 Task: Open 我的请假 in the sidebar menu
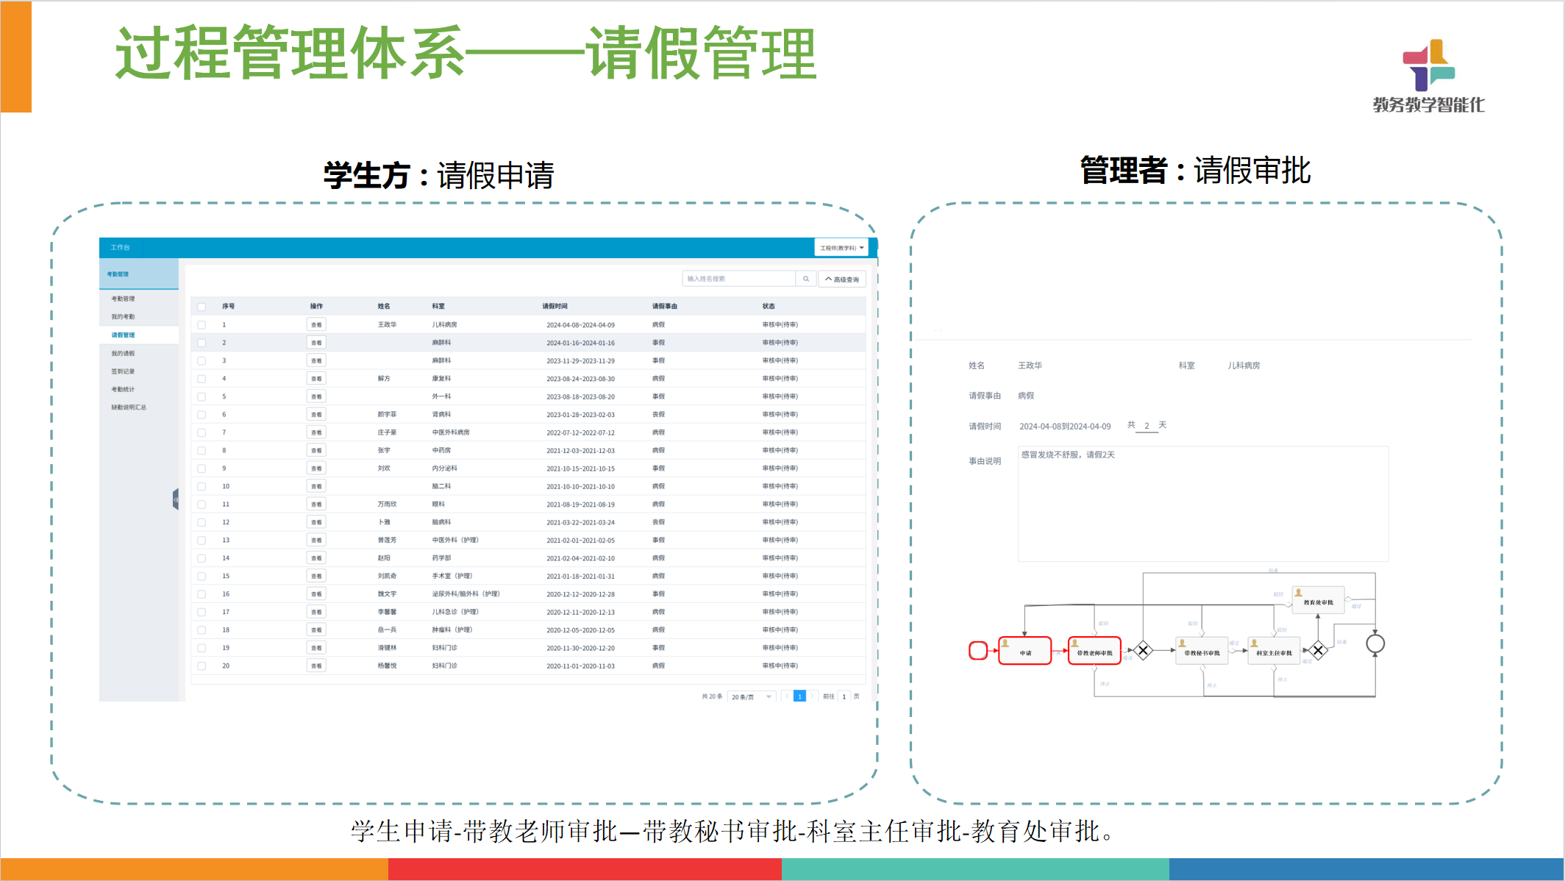(x=123, y=354)
